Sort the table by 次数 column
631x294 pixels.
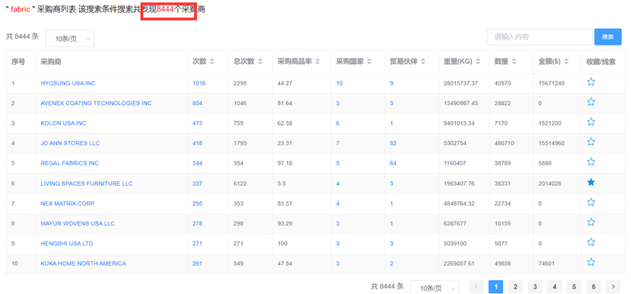pos(212,62)
